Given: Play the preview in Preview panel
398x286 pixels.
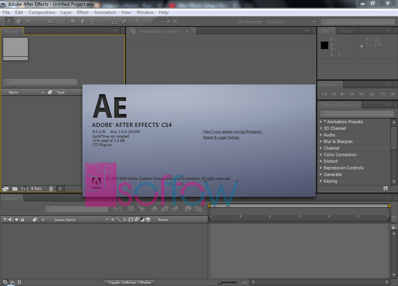Looking at the screenshot, I should (342, 94).
